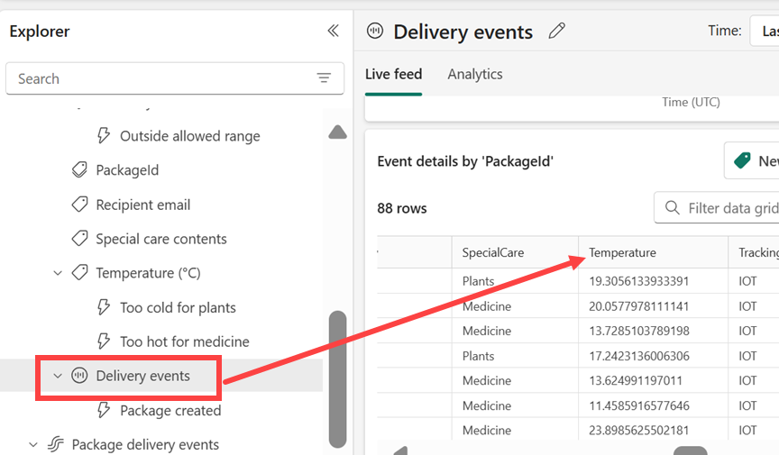Viewport: 779px width, 455px height.
Task: Select Outside allowed range trigger
Action: (189, 136)
